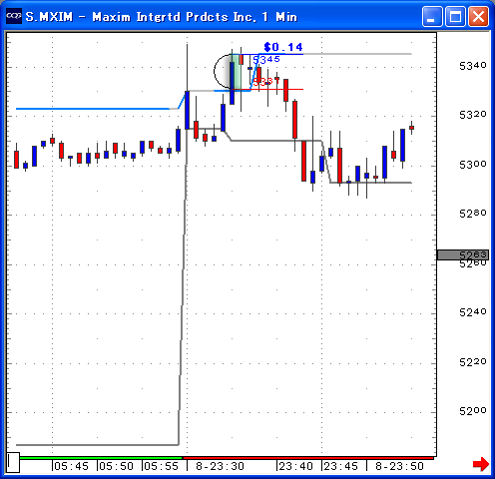Click the 05:55 time axis label
The height and width of the screenshot is (479, 495).
[x=162, y=466]
